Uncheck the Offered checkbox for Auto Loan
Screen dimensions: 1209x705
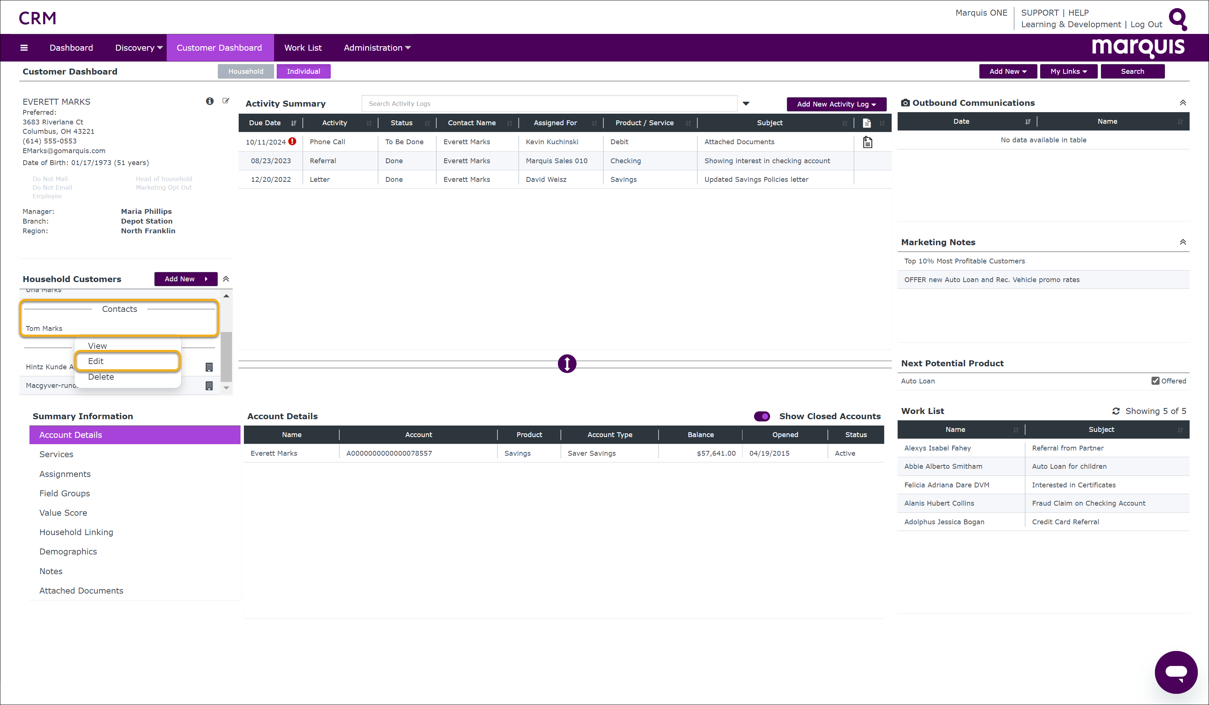click(1155, 380)
